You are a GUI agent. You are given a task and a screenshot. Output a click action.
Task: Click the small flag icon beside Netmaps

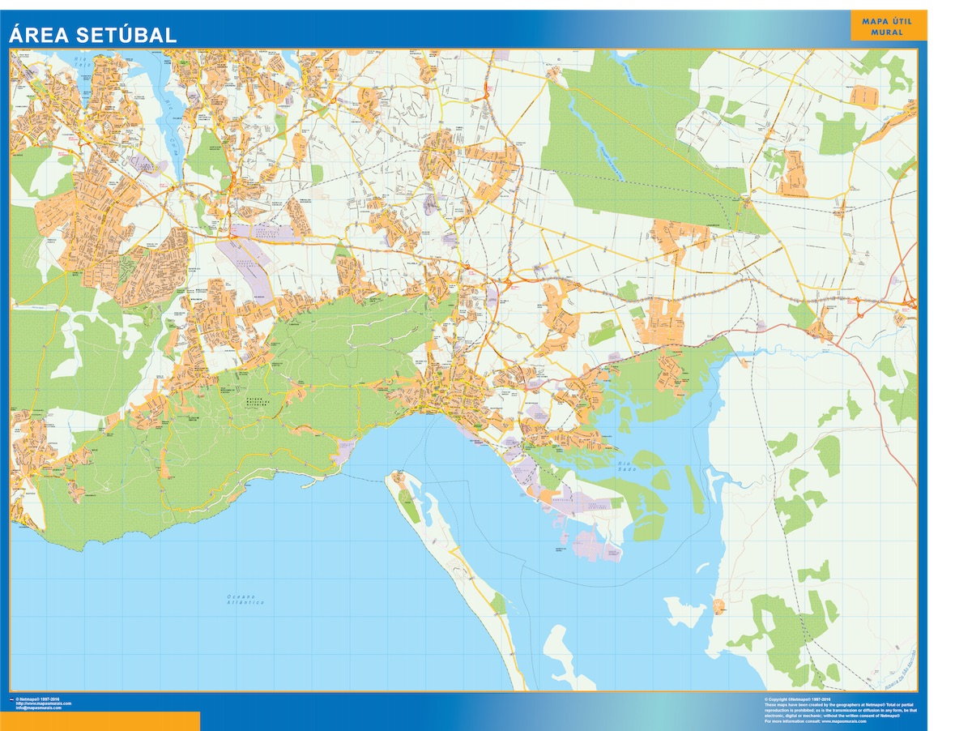11,699
